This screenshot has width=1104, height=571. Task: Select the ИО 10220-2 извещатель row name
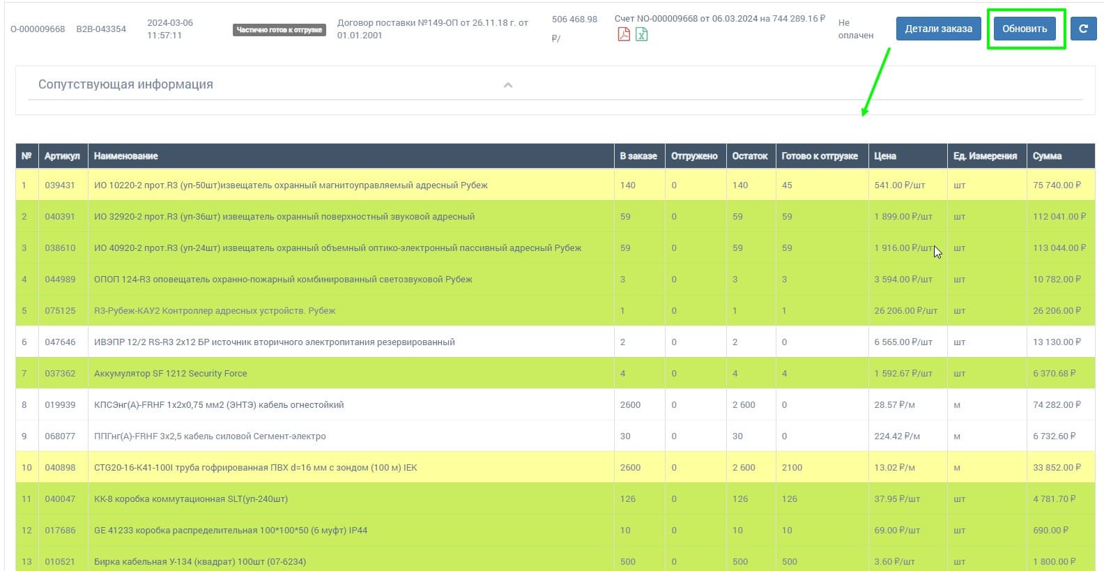291,185
